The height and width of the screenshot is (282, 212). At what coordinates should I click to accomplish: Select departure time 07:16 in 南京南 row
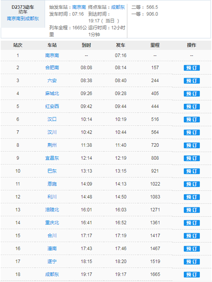121,56
